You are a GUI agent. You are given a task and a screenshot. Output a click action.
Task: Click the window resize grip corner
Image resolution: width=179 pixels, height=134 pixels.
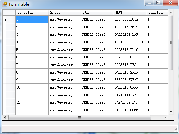(x=175, y=130)
